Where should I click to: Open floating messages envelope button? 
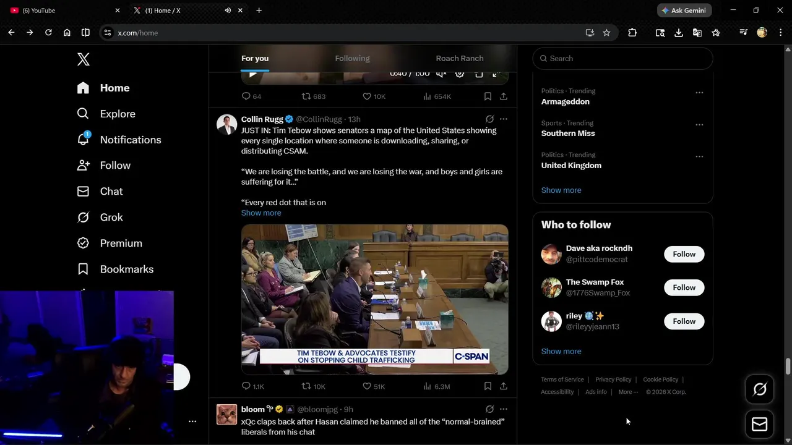[760, 425]
